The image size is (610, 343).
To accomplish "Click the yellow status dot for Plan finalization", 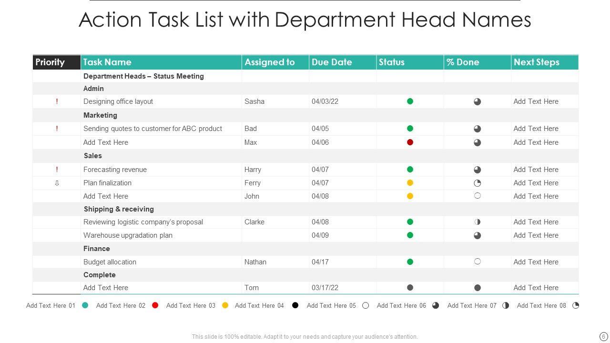I will [410, 183].
